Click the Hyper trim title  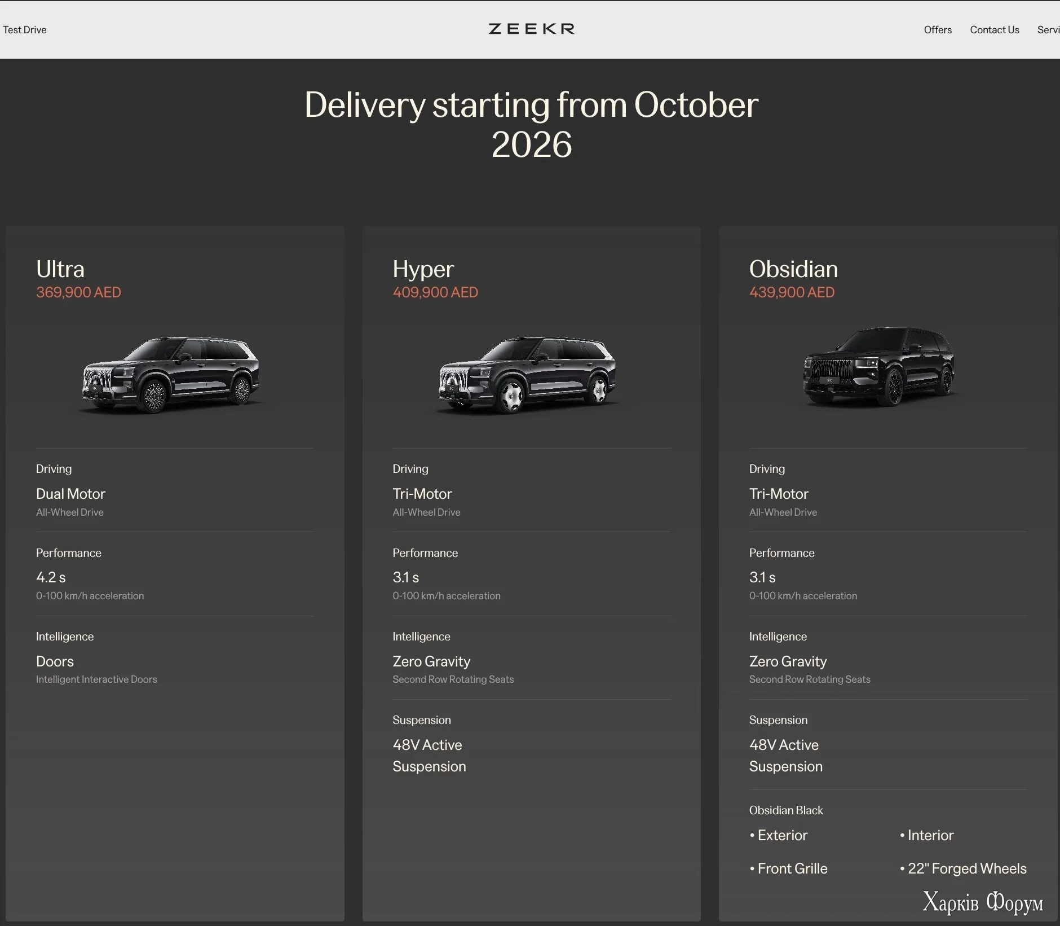pyautogui.click(x=423, y=270)
